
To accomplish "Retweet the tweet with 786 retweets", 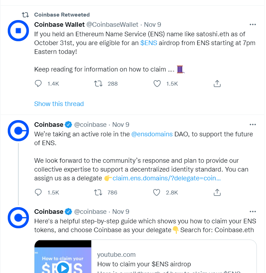I will click(98, 192).
